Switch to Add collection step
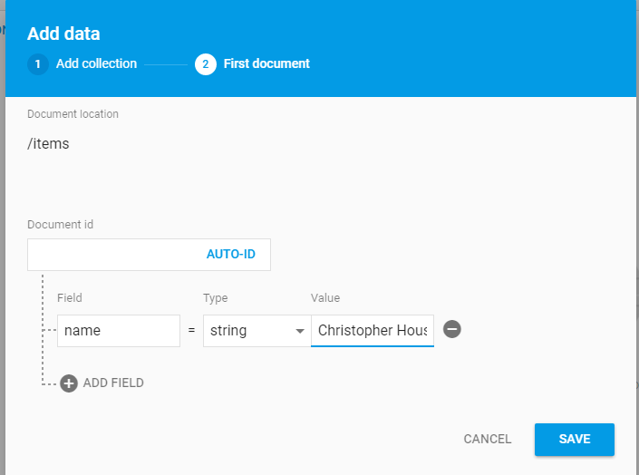 point(97,63)
